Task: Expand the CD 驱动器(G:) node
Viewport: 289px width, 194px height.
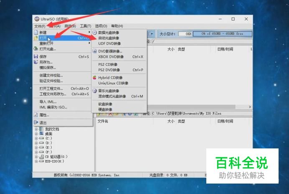Action: pos(36,157)
